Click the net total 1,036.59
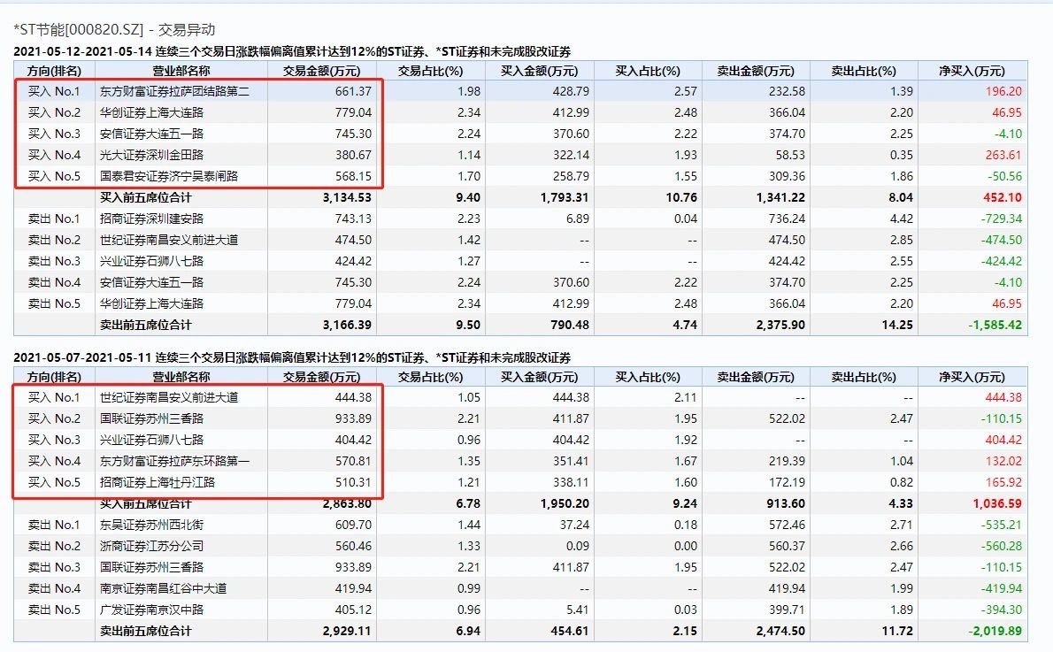The image size is (1053, 652). 997,503
